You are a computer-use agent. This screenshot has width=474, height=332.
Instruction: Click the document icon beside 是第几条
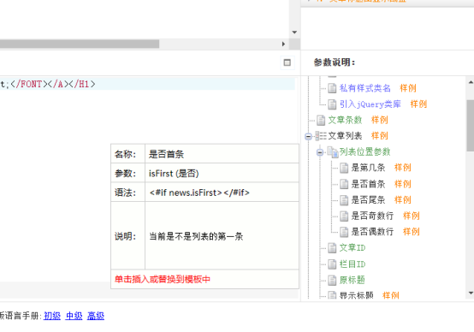pos(344,168)
